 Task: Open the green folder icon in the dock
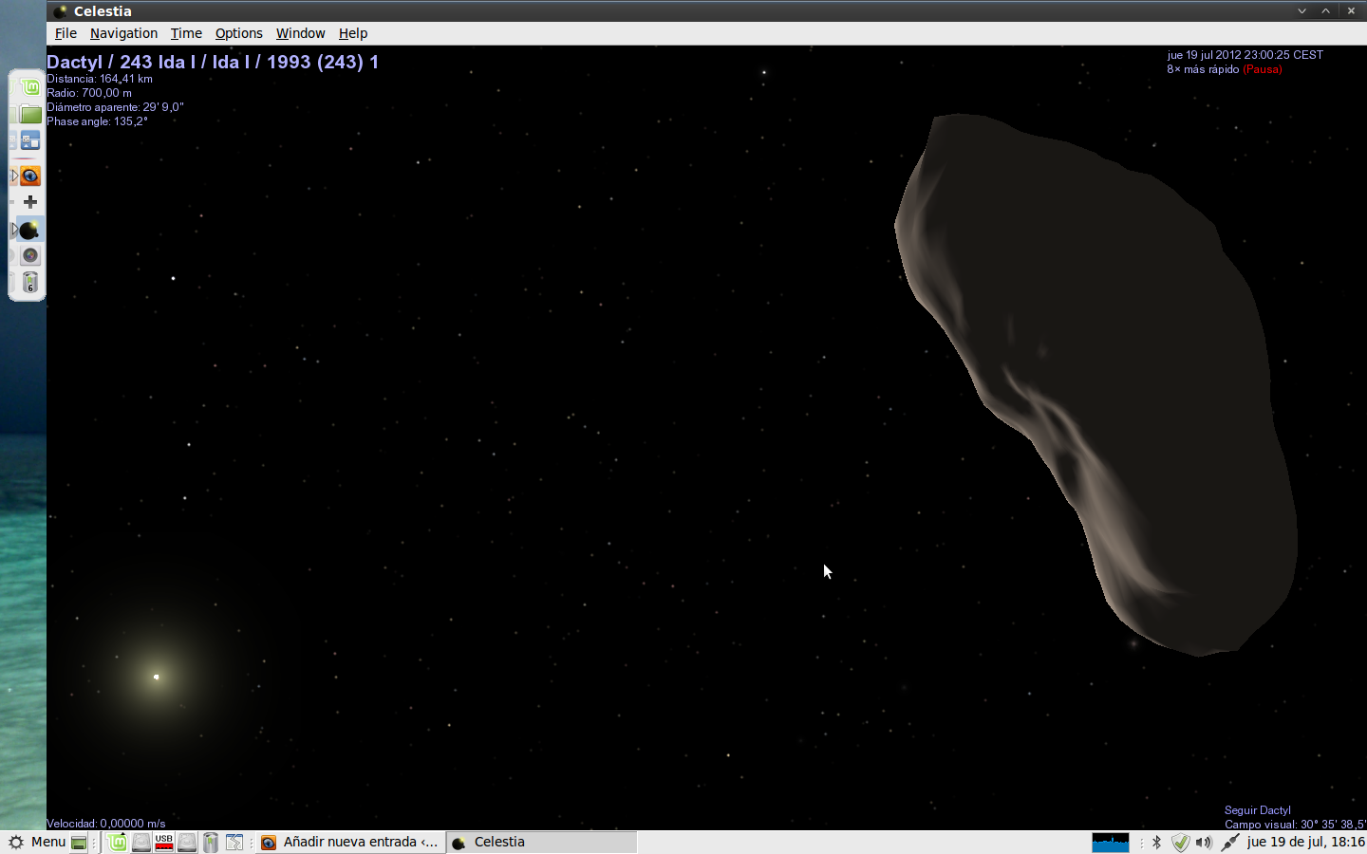pos(30,115)
